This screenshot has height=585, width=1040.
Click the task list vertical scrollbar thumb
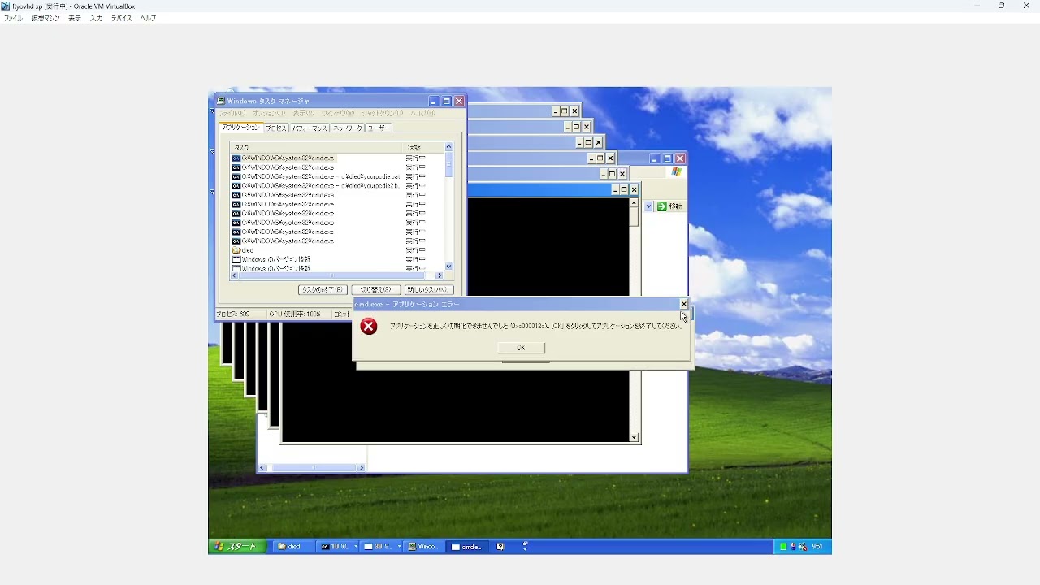point(449,165)
